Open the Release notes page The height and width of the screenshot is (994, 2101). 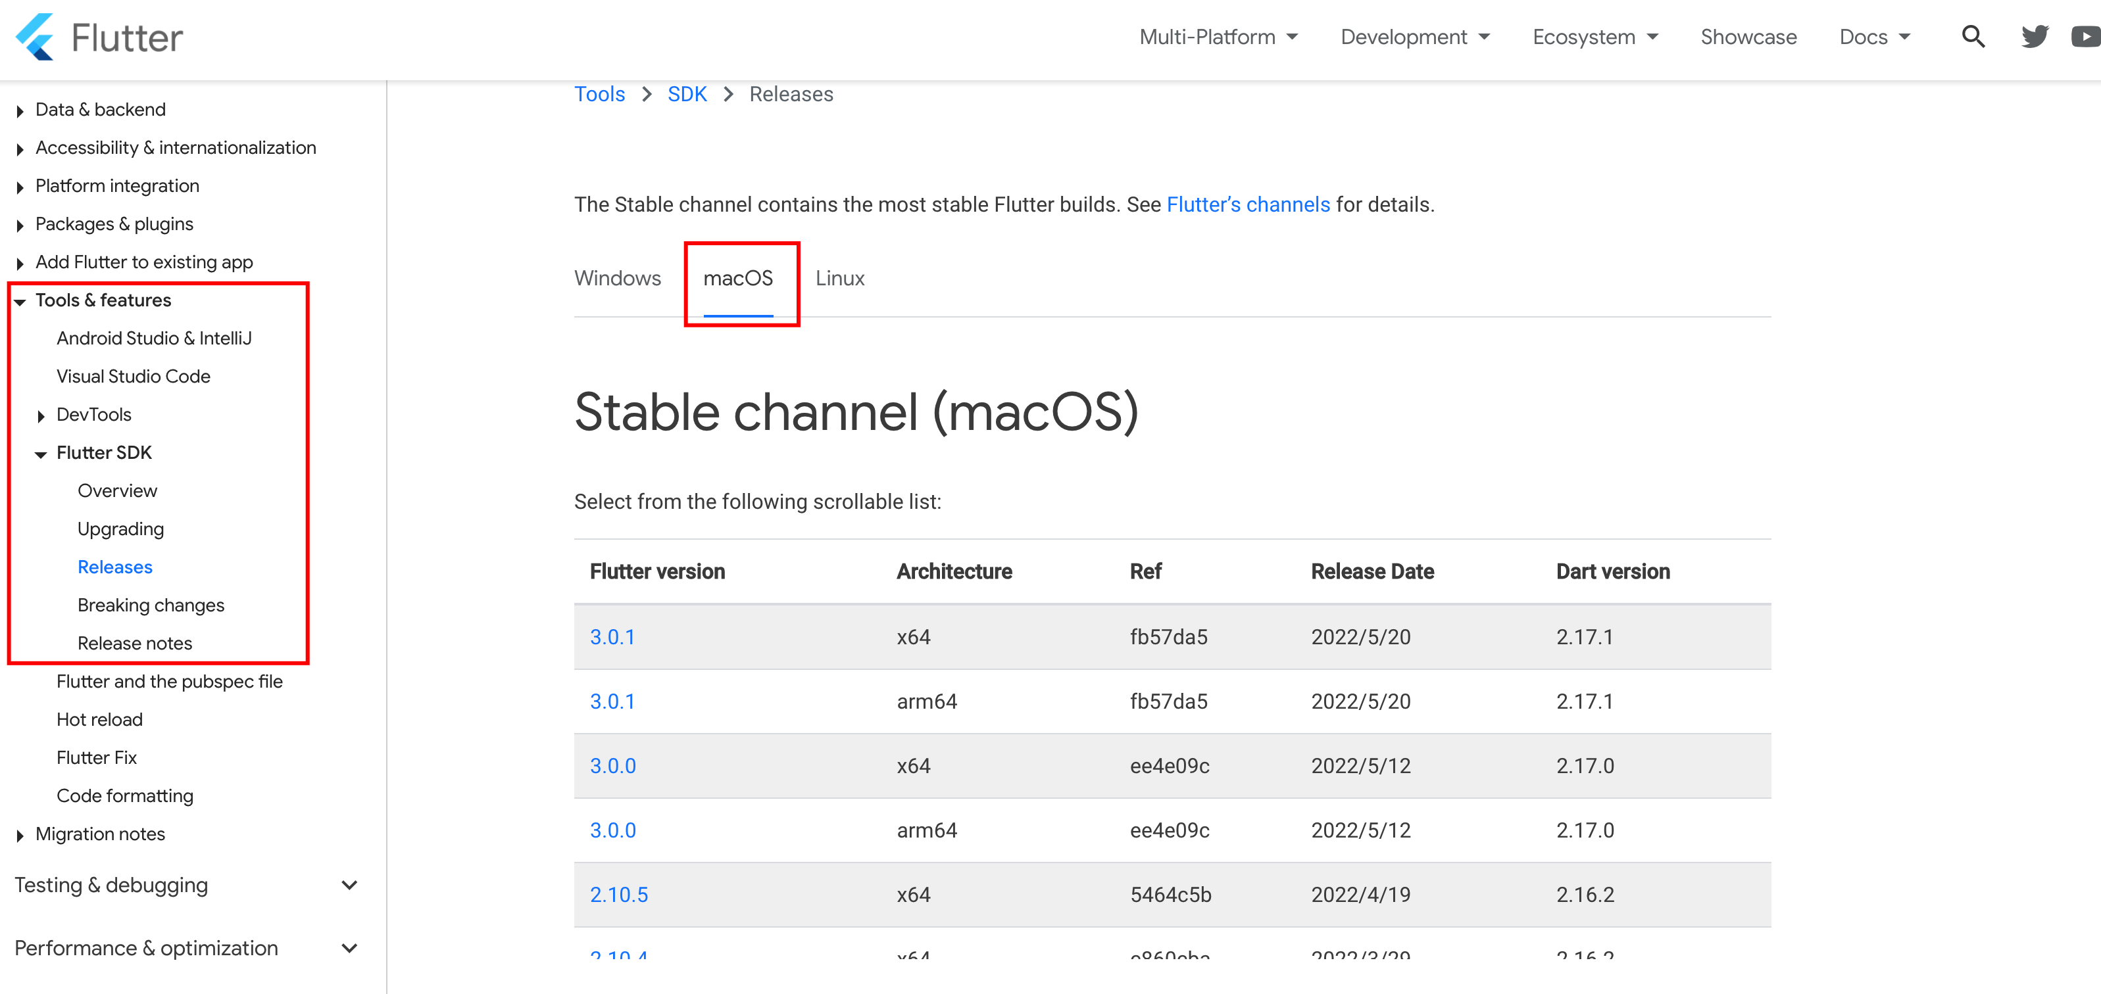click(x=135, y=642)
